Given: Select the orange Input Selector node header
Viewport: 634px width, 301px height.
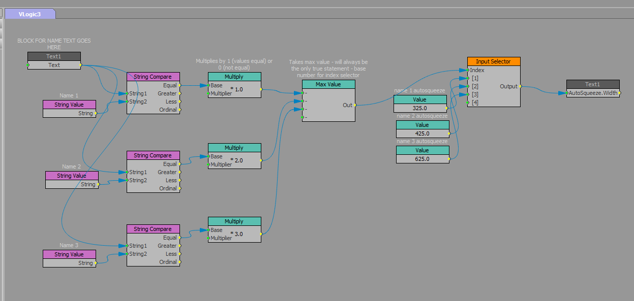Looking at the screenshot, I should pyautogui.click(x=494, y=61).
